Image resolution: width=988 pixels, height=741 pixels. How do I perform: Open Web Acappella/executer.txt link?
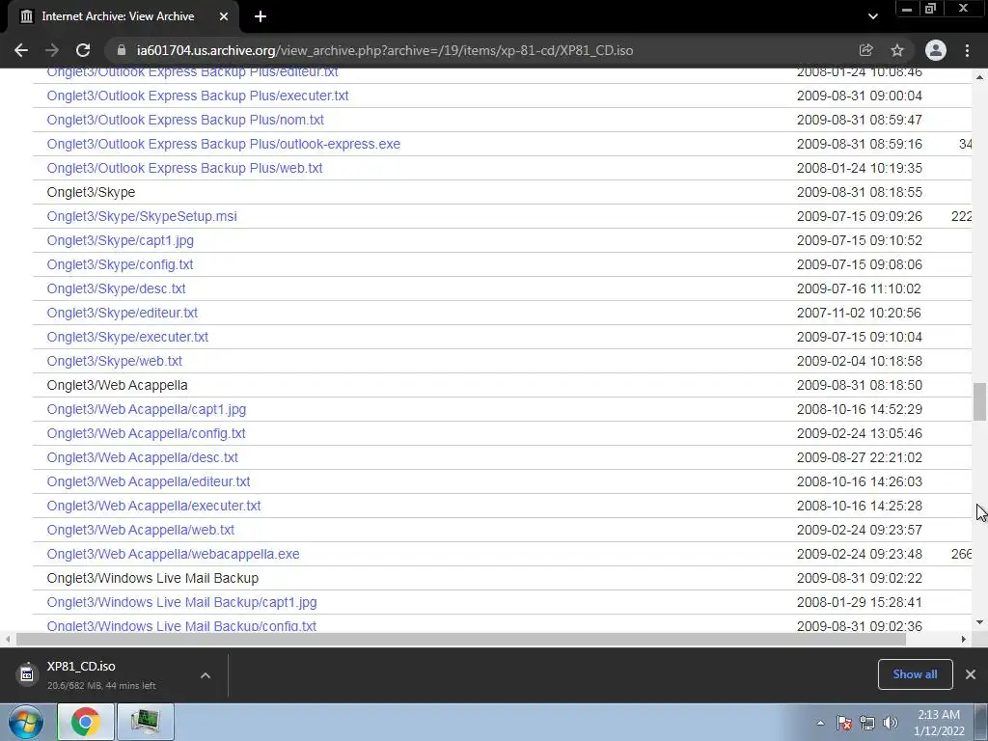tap(153, 506)
